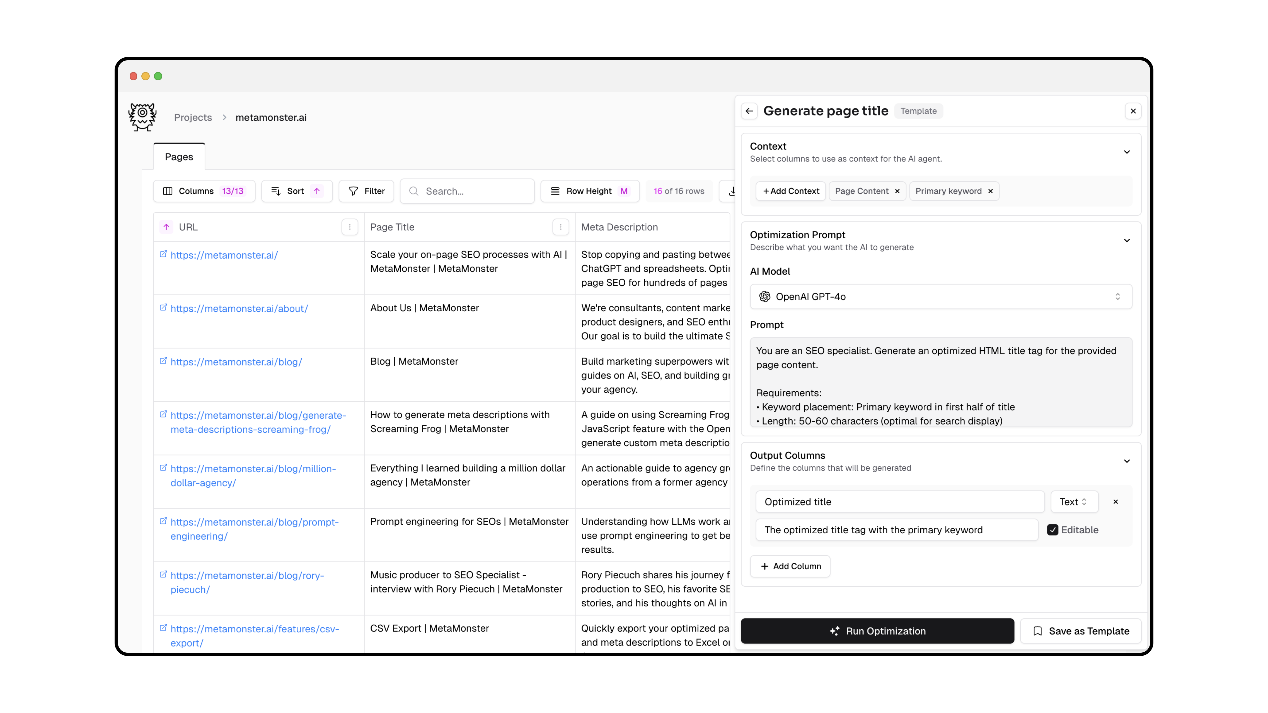Click Add Column button
1268x713 pixels.
click(790, 566)
